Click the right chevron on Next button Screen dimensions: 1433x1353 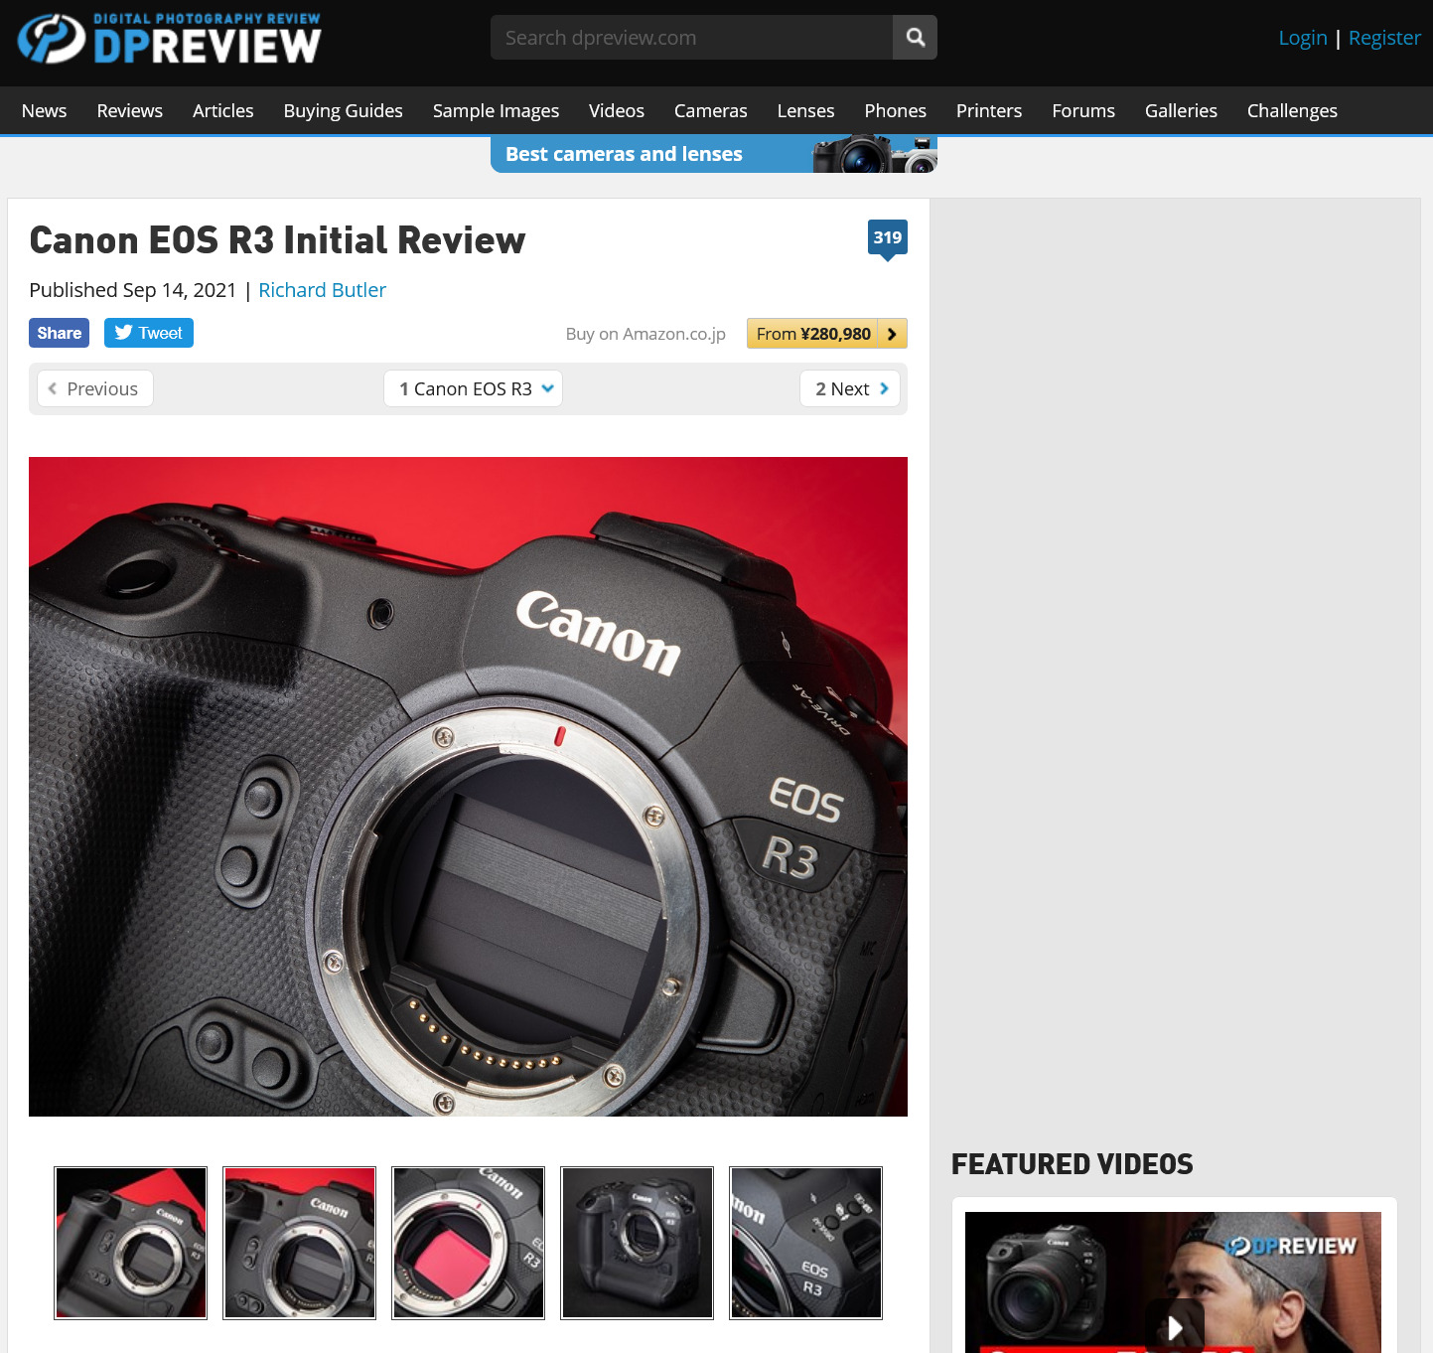(883, 388)
